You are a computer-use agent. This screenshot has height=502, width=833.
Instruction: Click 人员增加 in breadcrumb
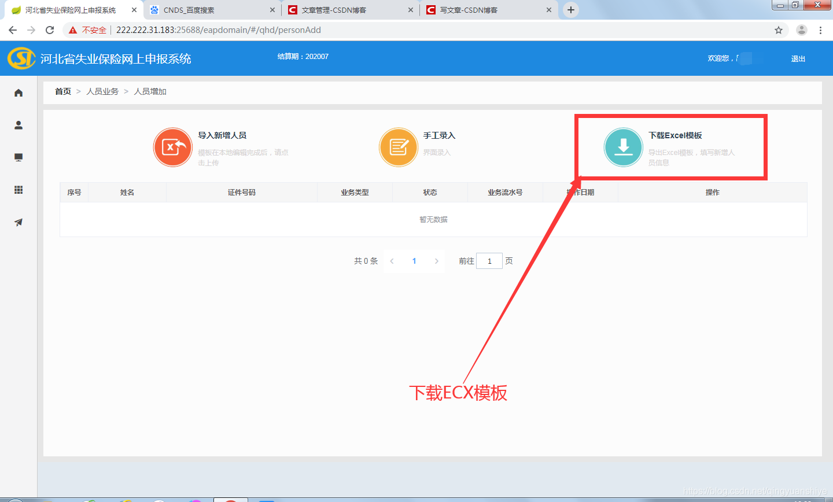[x=150, y=91]
